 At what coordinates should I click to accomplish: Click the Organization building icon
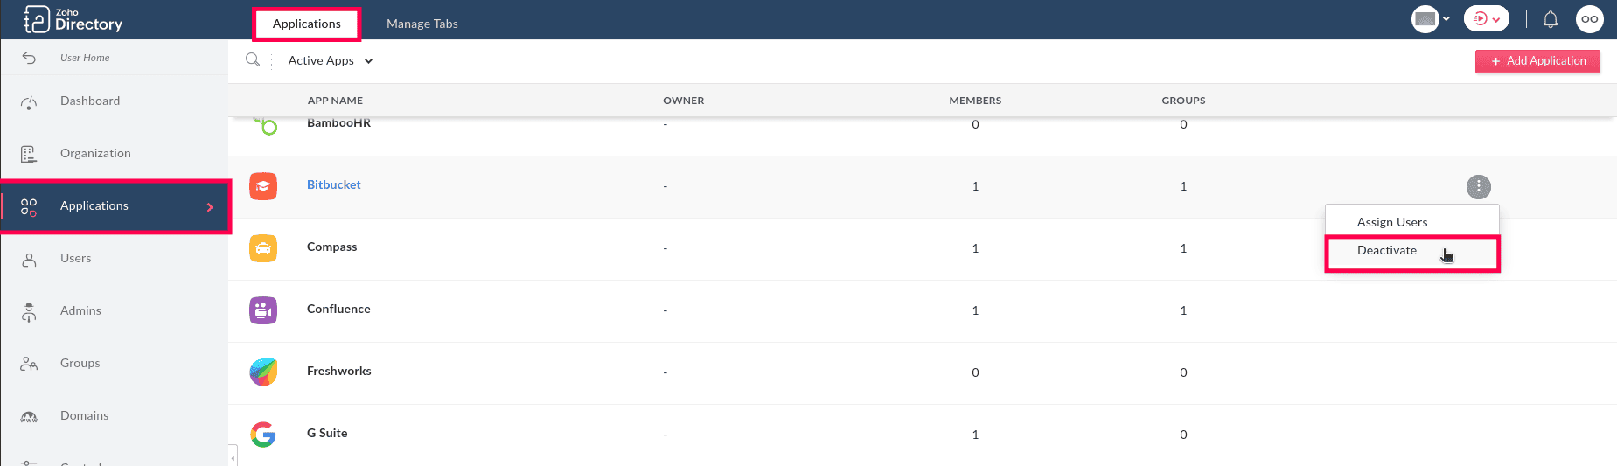pyautogui.click(x=29, y=154)
